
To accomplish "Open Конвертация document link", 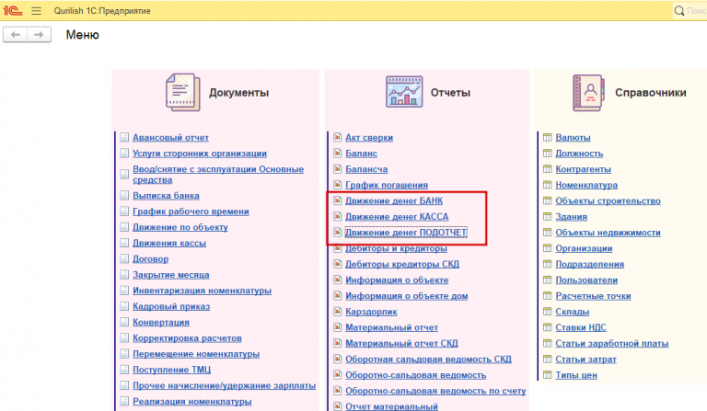I will tap(161, 323).
